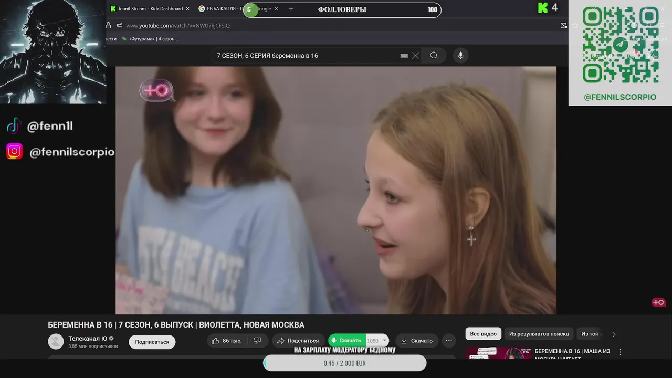Click the TikTok icon next to @fenn1l
The image size is (672, 378).
coord(13,126)
